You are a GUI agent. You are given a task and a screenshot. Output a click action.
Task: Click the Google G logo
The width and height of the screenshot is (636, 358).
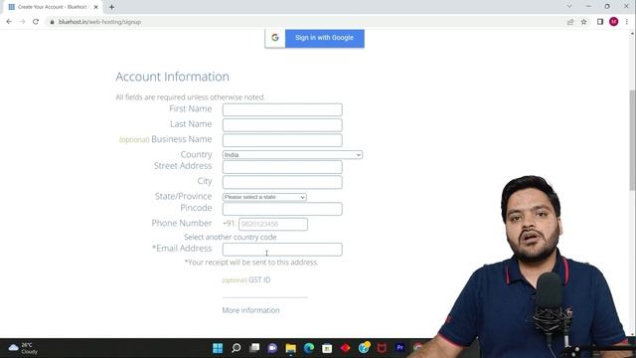(x=275, y=38)
